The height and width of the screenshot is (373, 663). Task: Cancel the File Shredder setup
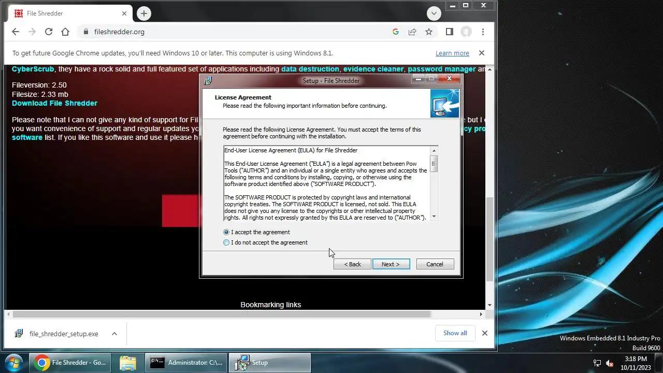click(x=435, y=264)
